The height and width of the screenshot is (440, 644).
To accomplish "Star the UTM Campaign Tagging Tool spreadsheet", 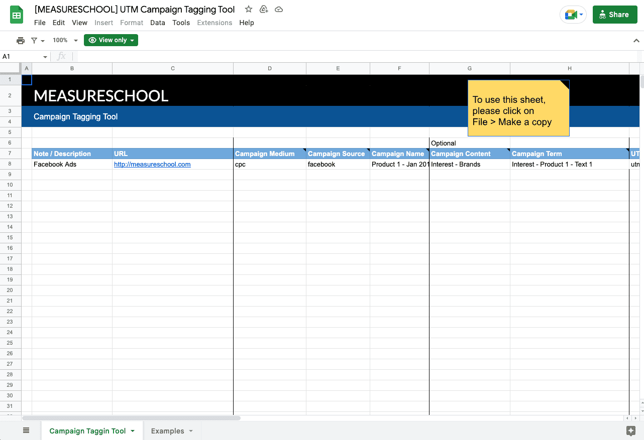I will pyautogui.click(x=248, y=9).
